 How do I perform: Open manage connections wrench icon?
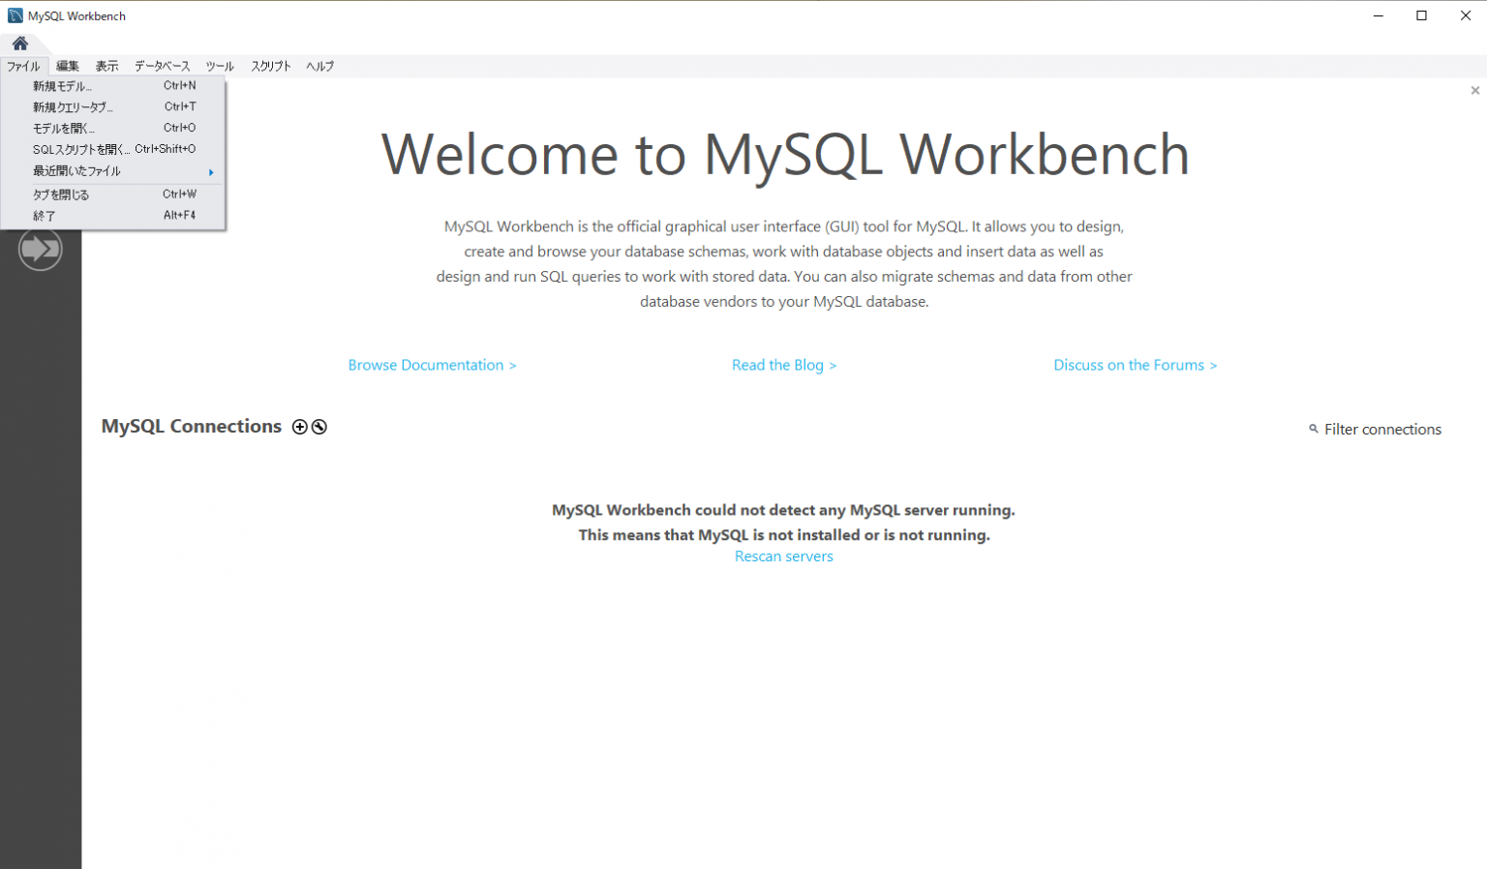click(x=319, y=427)
